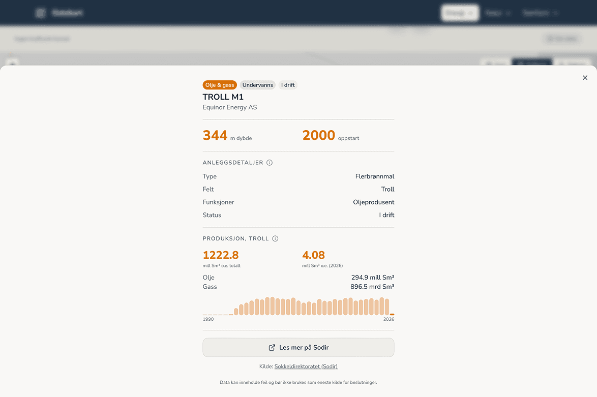Click the mill Sm³ o.e. (2026) caption
Image resolution: width=597 pixels, height=397 pixels.
pos(322,266)
